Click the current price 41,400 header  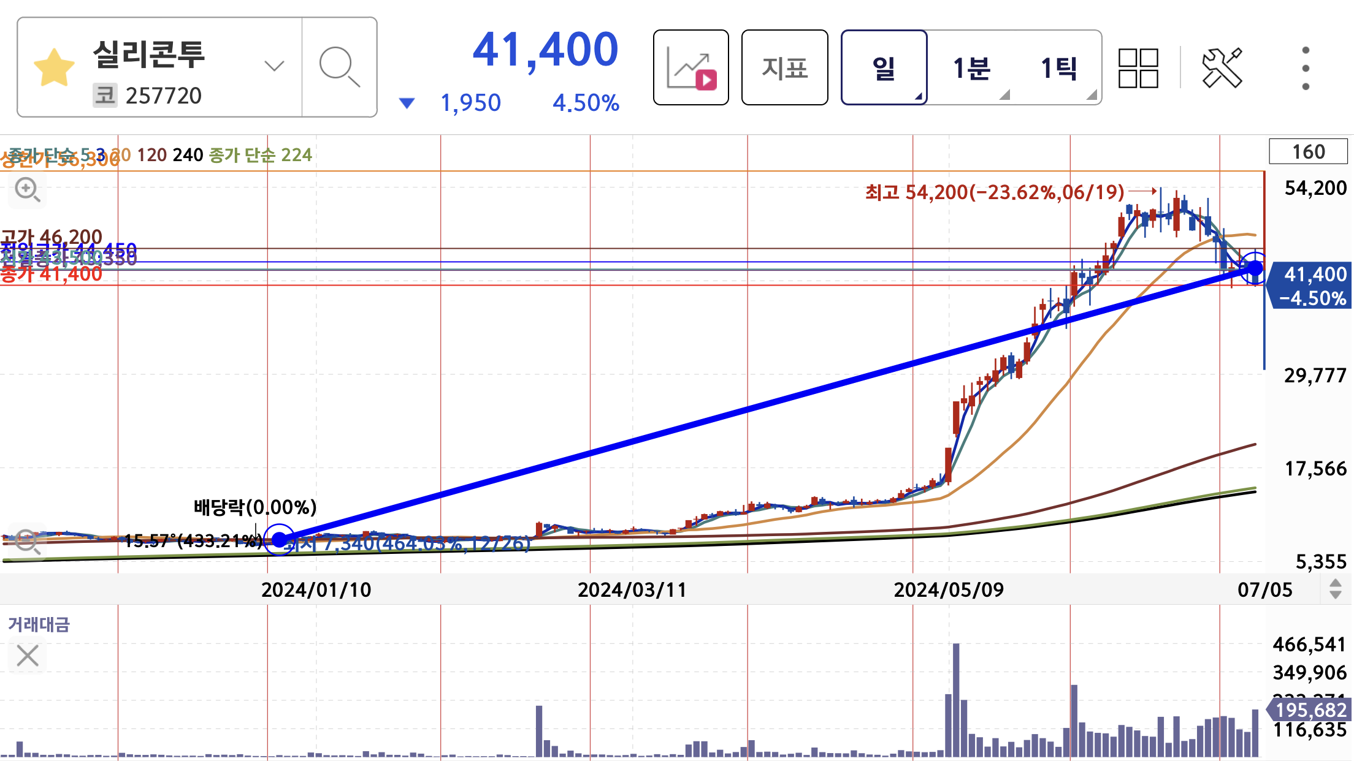click(x=545, y=50)
